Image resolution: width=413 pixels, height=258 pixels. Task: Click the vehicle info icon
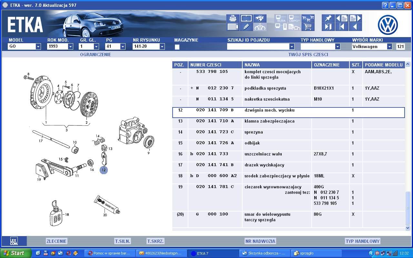pyautogui.click(x=260, y=27)
